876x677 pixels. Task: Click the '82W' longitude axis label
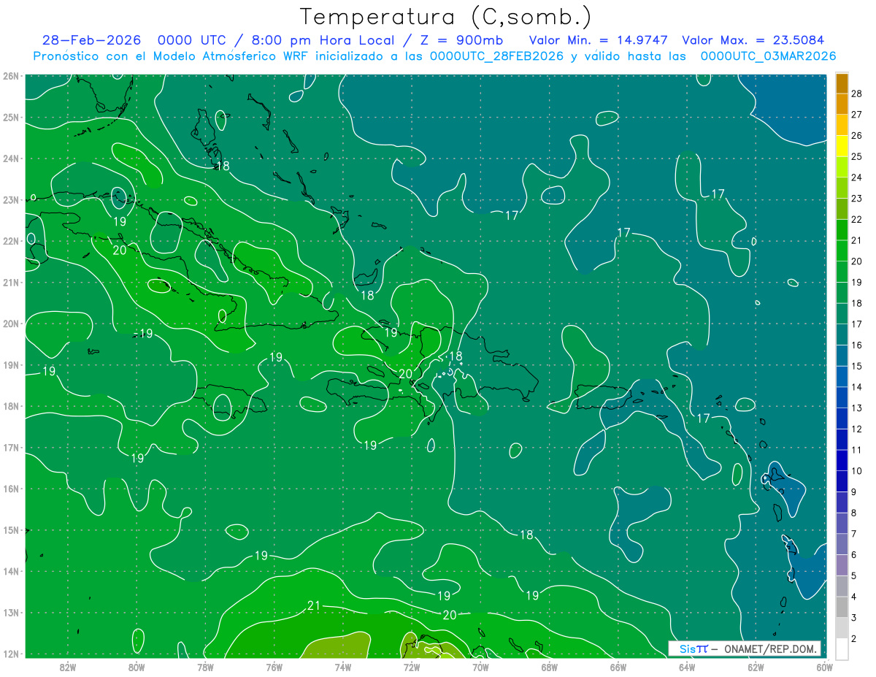68,667
